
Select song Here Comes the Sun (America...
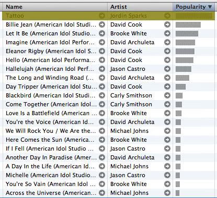[x=50, y=140]
